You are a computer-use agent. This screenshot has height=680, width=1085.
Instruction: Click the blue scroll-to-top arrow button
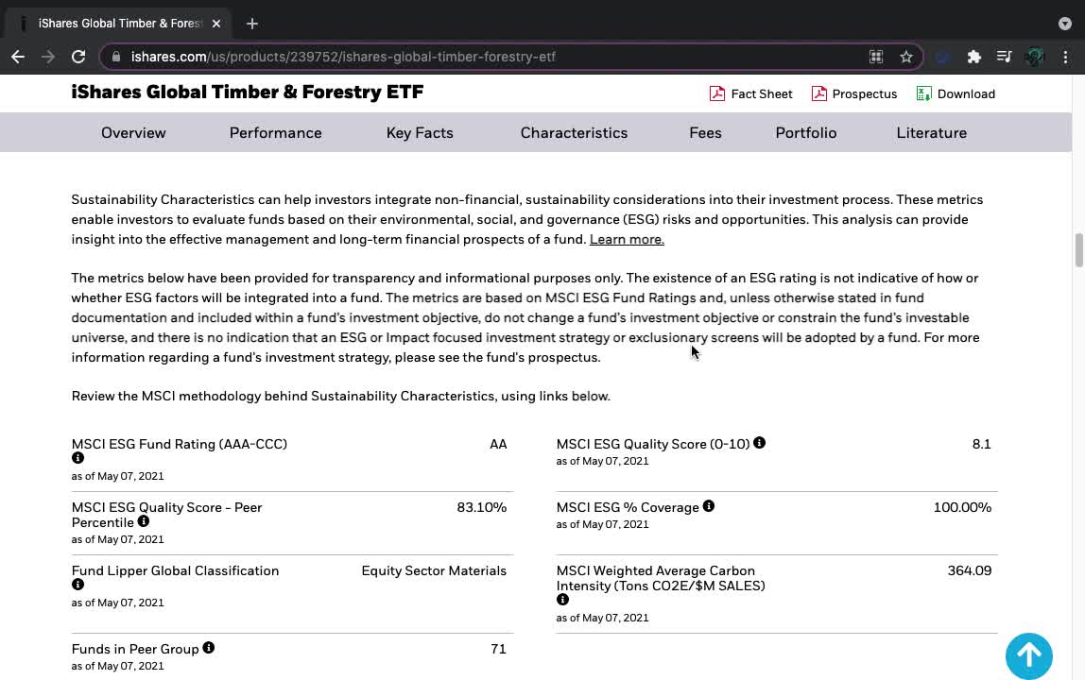tap(1029, 655)
